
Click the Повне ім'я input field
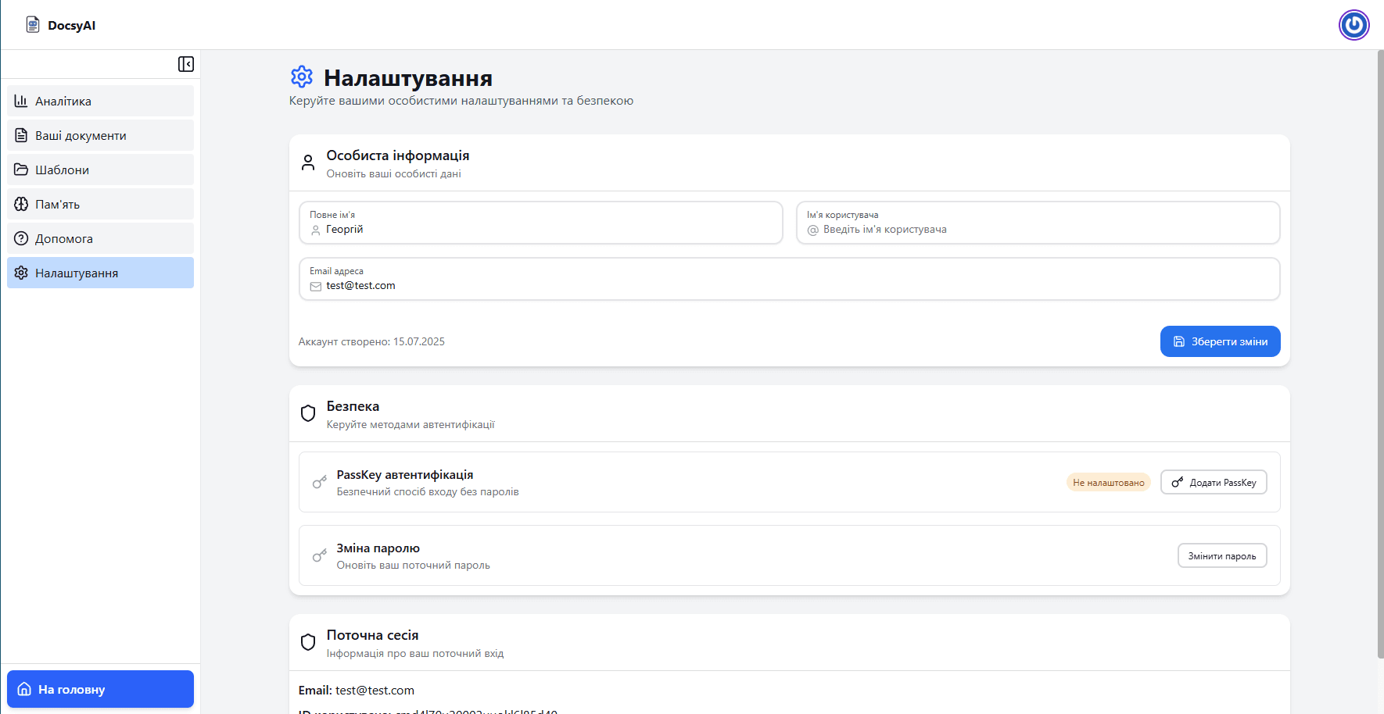coord(547,230)
